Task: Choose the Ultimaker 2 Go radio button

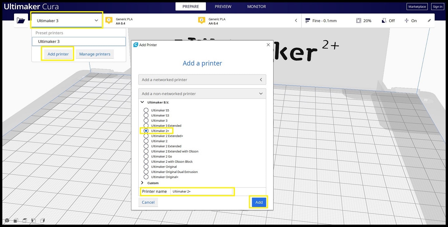Action: tap(146, 157)
